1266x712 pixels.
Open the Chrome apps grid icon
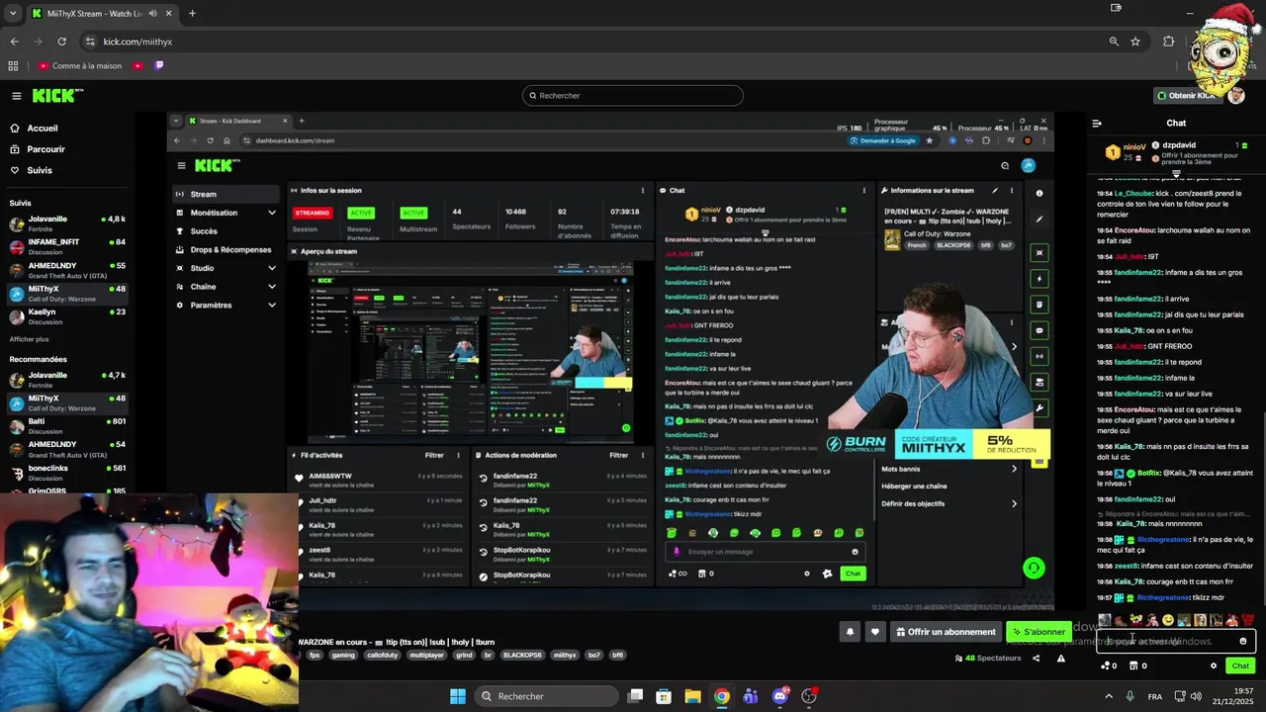13,66
